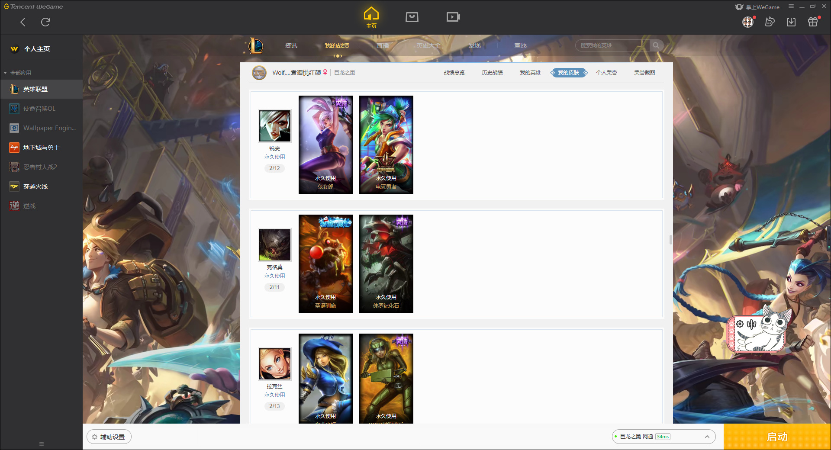Open the globe avatar icon
Screen dimensions: 831x450
coord(748,22)
